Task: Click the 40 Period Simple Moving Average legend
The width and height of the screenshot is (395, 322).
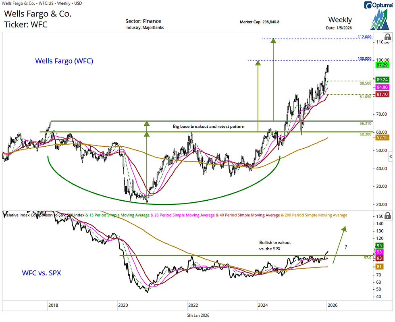Action: pos(249,215)
